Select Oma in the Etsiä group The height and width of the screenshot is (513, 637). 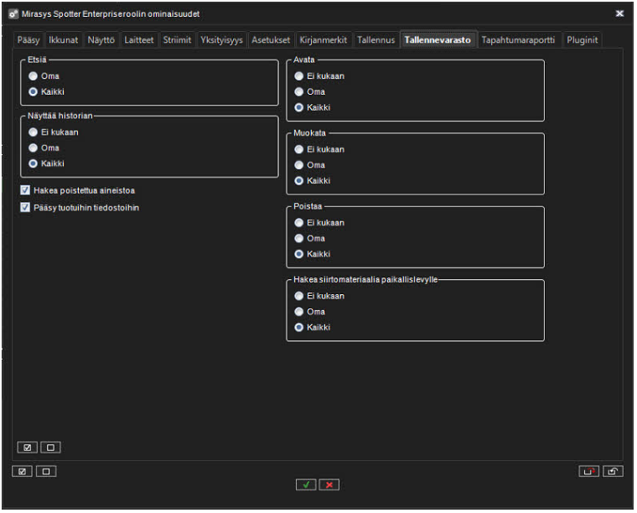click(x=34, y=76)
